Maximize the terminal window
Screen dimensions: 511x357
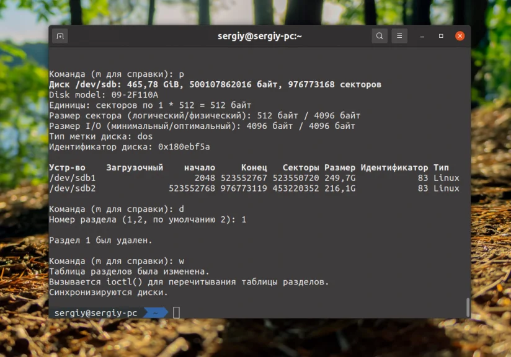point(440,36)
